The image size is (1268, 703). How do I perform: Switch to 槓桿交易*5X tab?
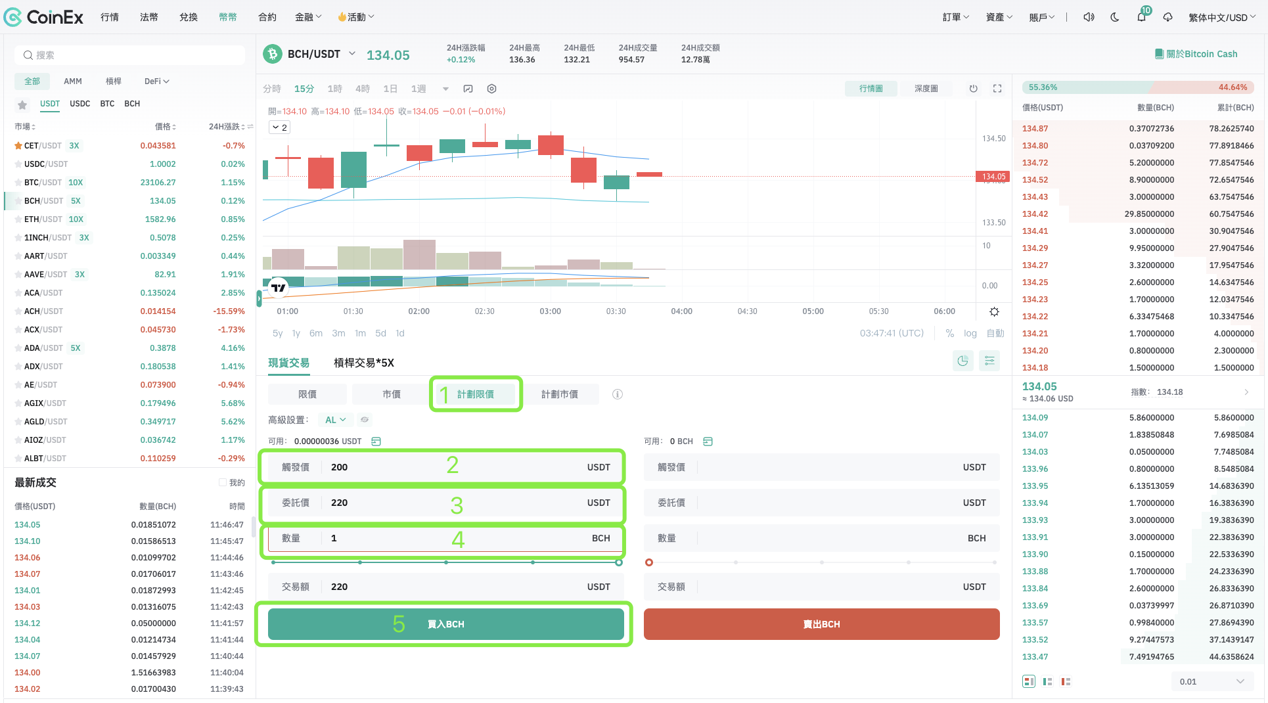pyautogui.click(x=364, y=363)
